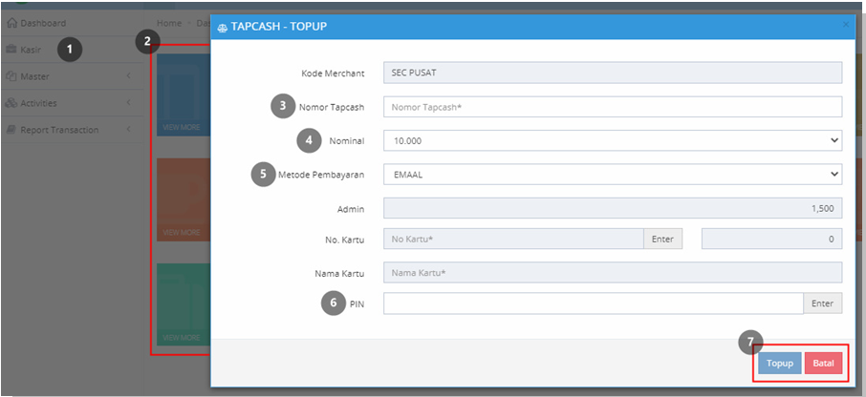Click the Activities sidebar icon

pos(11,103)
